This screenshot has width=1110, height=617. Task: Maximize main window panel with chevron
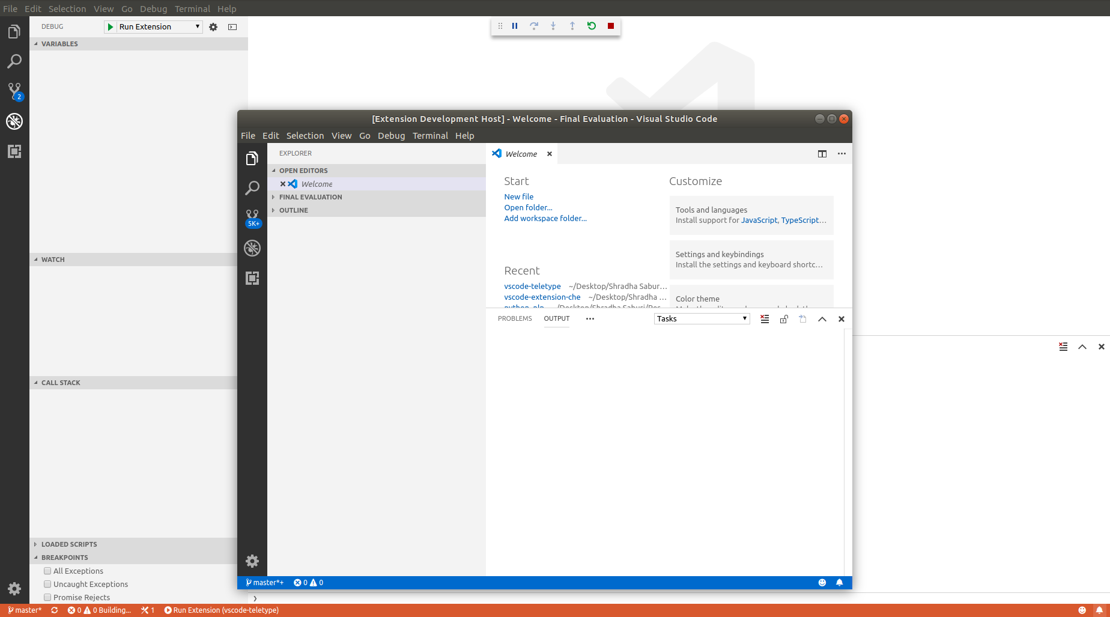pyautogui.click(x=1082, y=347)
